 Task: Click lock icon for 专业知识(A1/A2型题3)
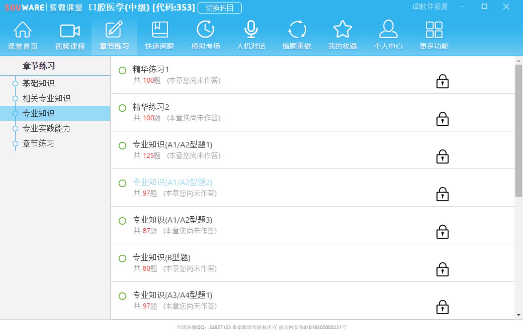pos(442,232)
